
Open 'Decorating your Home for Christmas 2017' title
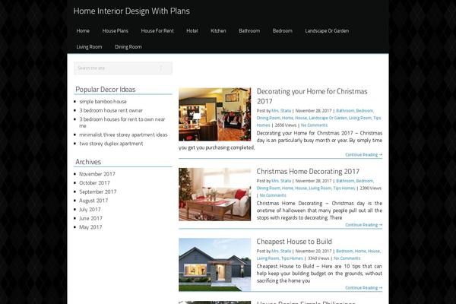pos(312,97)
